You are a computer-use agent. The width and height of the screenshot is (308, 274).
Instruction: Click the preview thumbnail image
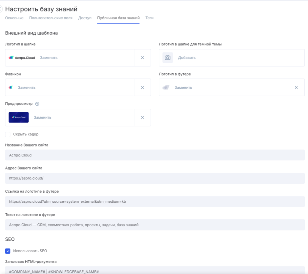point(19,118)
